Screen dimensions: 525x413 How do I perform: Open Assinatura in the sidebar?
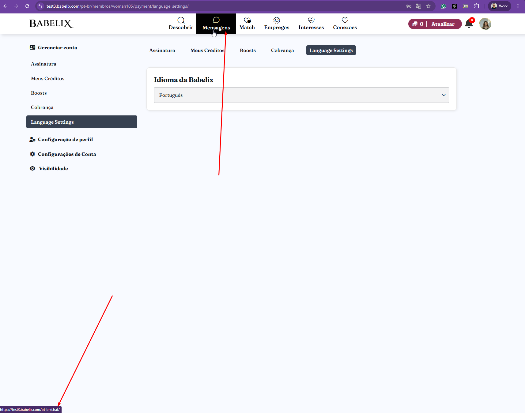click(x=43, y=64)
